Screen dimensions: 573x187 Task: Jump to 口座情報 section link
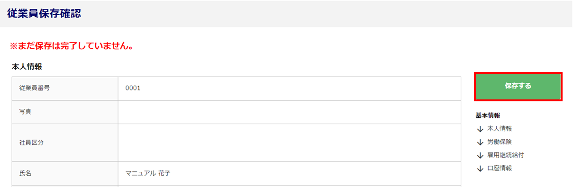click(500, 168)
